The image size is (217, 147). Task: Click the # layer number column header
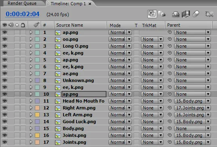(45, 25)
